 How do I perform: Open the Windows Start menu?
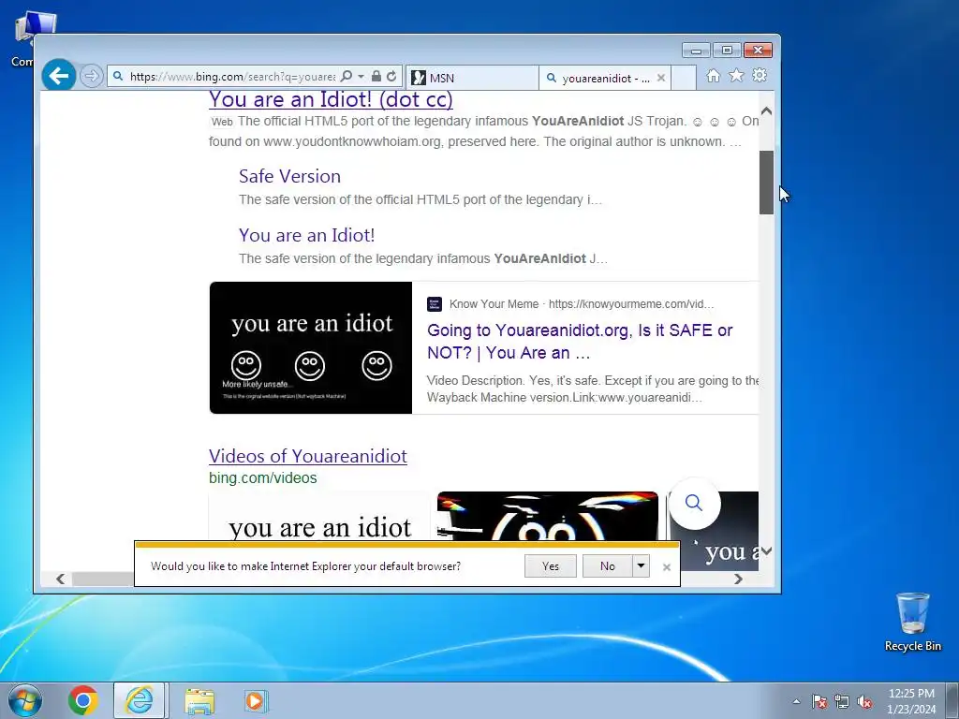coord(25,700)
